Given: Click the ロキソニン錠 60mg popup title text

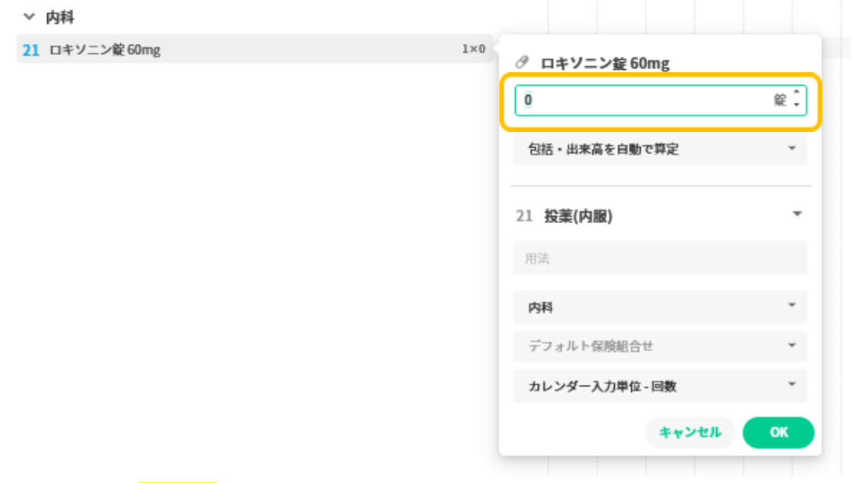Looking at the screenshot, I should pyautogui.click(x=605, y=64).
